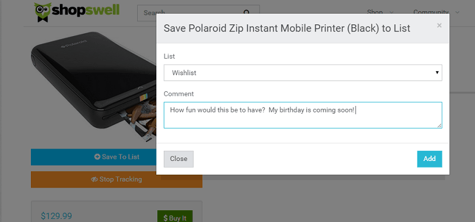Expand the Shop menu chevron
The image size is (475, 222).
pos(391,12)
